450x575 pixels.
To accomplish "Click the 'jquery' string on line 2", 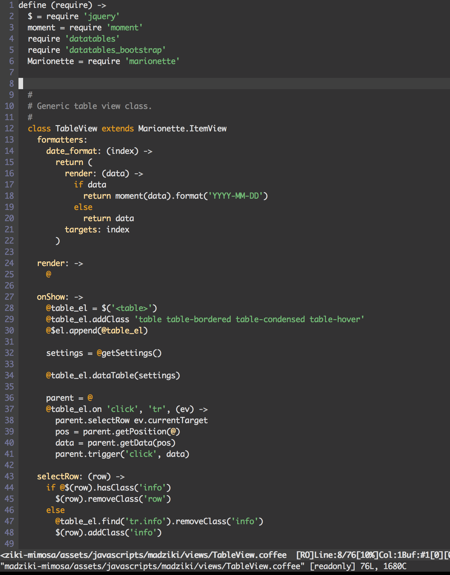I will point(102,17).
